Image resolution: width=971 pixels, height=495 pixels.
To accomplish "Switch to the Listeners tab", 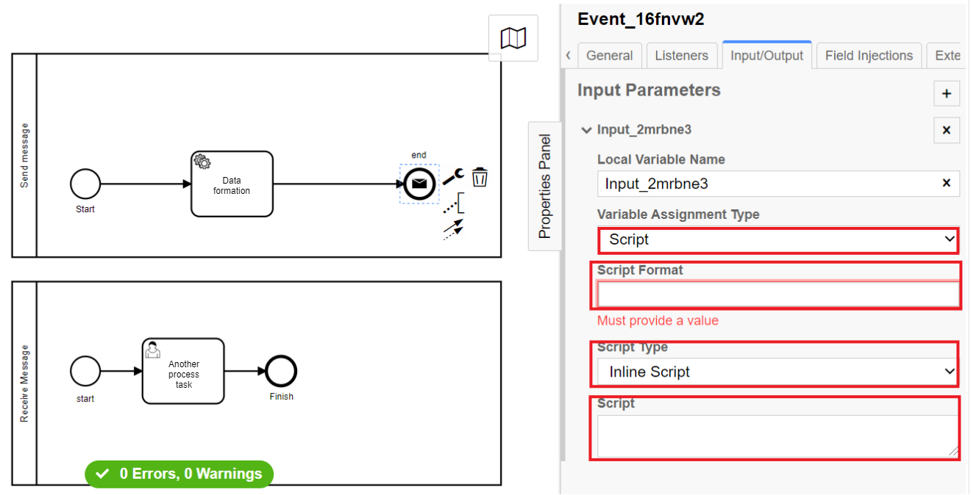I will tap(682, 56).
